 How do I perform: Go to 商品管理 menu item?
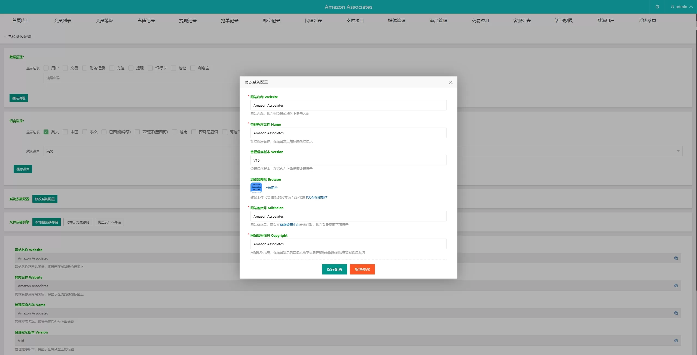(438, 21)
